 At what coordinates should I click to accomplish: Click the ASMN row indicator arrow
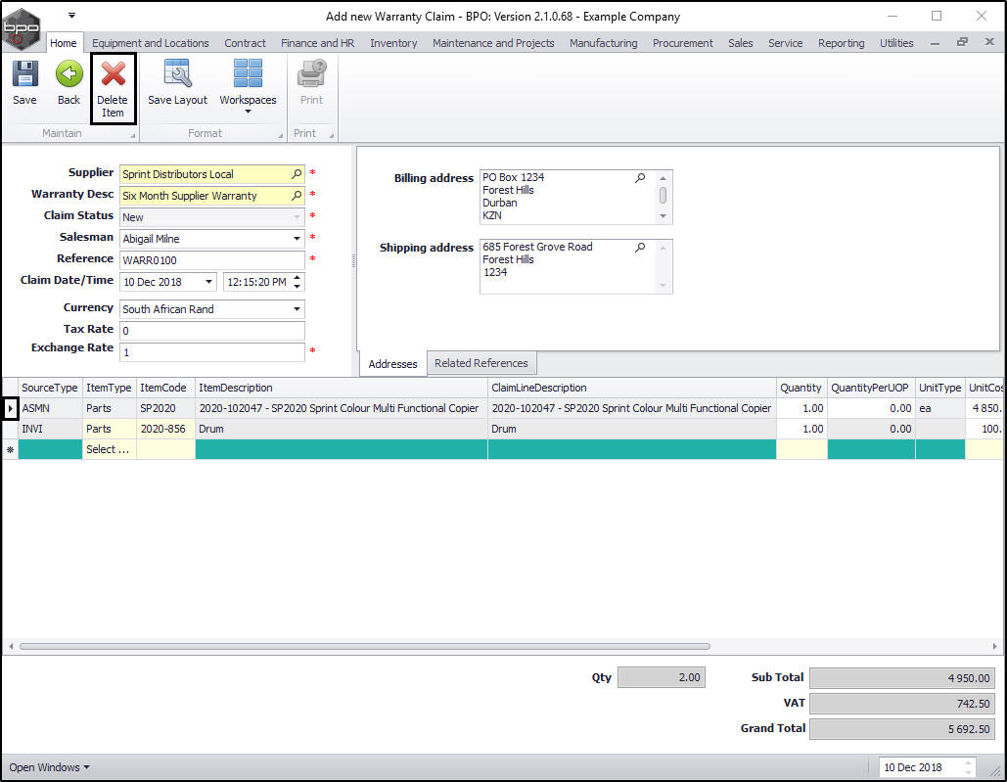10,408
